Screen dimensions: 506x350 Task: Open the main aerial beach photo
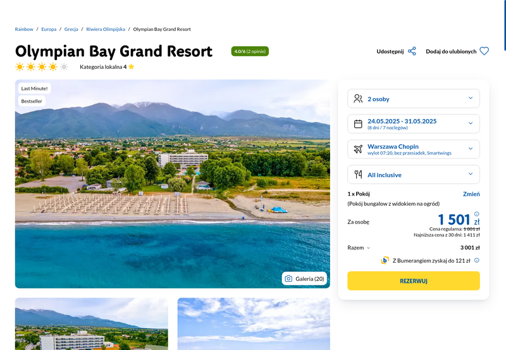[172, 184]
